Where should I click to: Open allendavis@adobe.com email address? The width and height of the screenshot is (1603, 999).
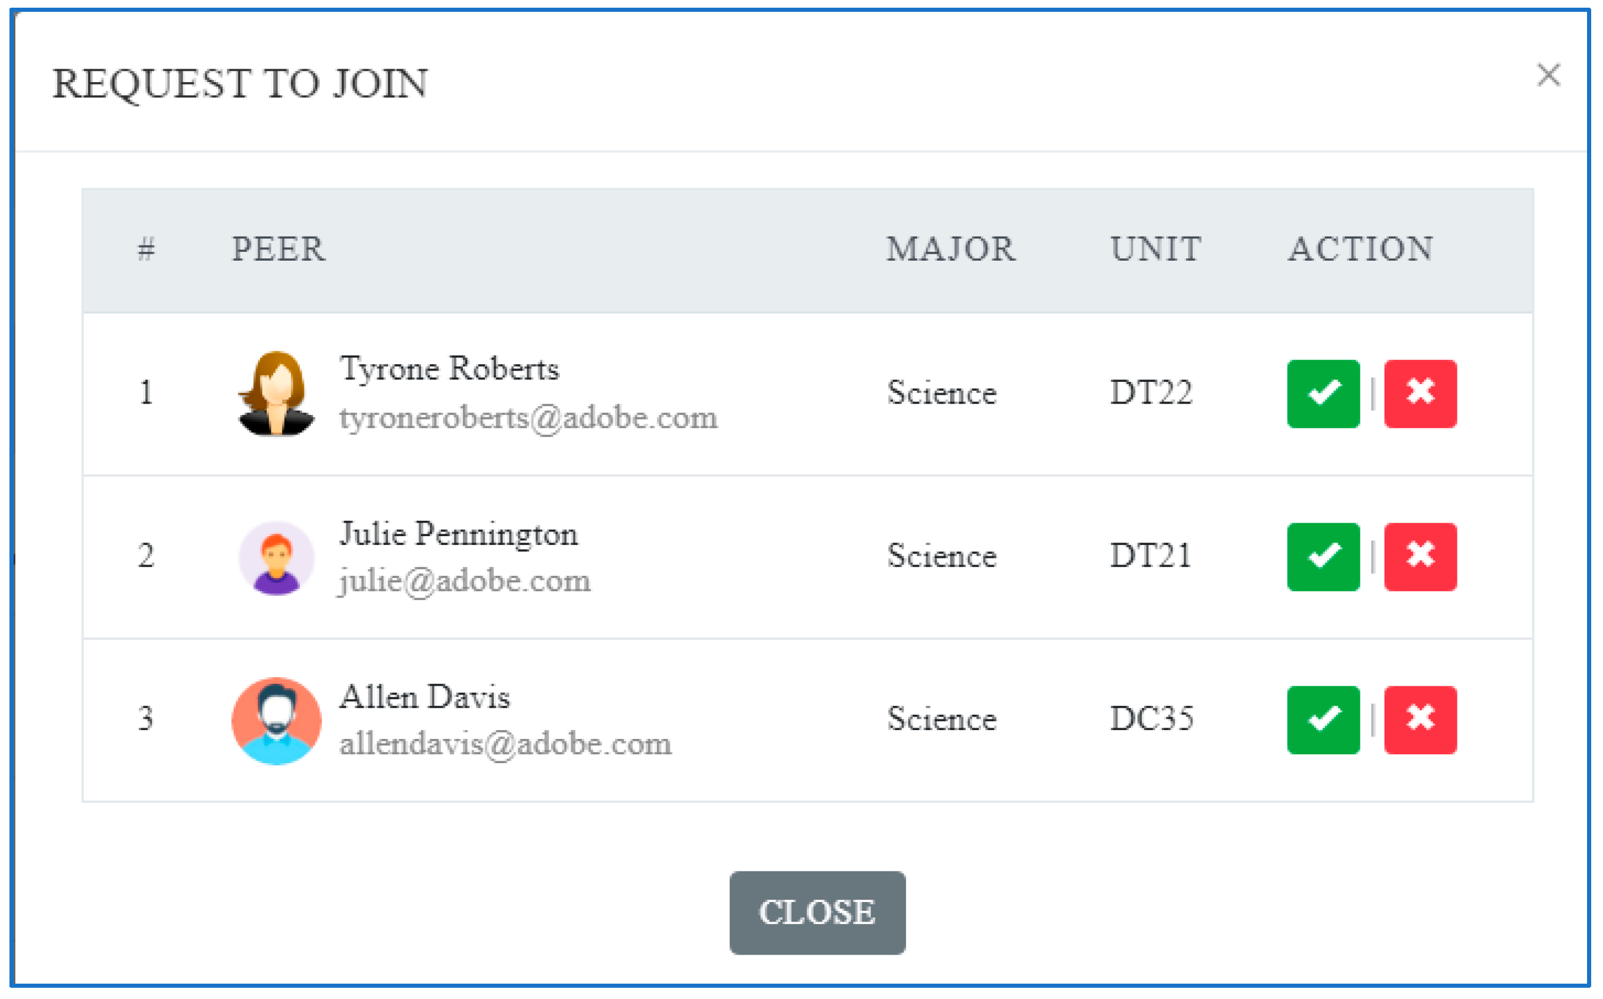(505, 745)
